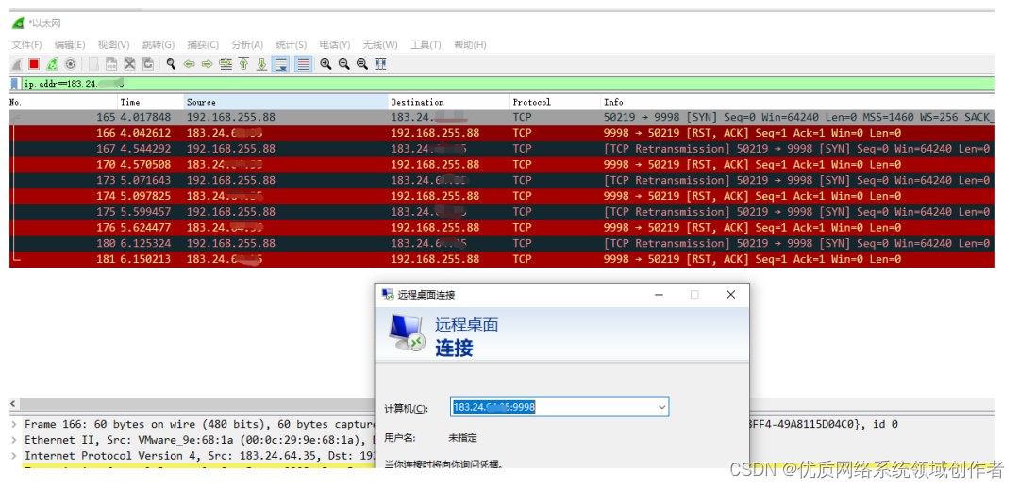This screenshot has width=1019, height=487.
Task: Click the go to specified packet icon
Action: tap(226, 64)
